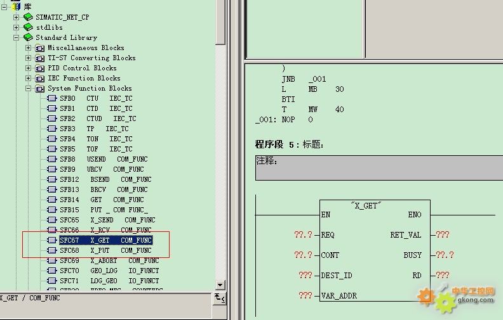Expand TI-S7 Converting Blocks folder
This screenshot has height=320, width=503.
28,58
